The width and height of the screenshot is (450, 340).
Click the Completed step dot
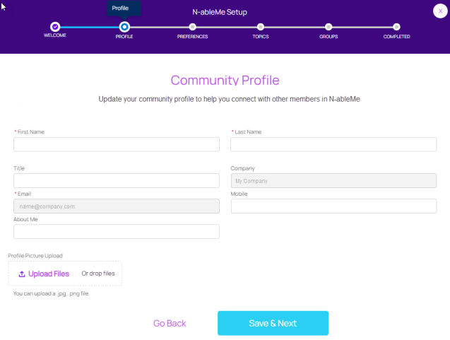pos(396,27)
